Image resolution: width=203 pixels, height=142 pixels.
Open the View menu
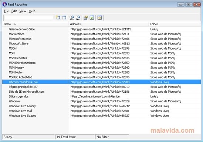23,11
